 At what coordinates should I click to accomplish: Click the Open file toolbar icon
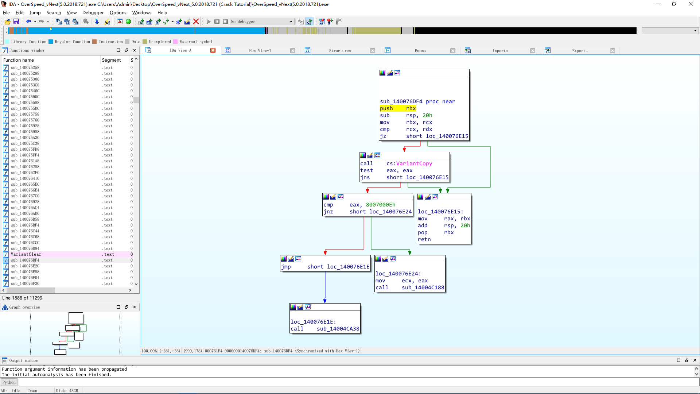coord(7,22)
